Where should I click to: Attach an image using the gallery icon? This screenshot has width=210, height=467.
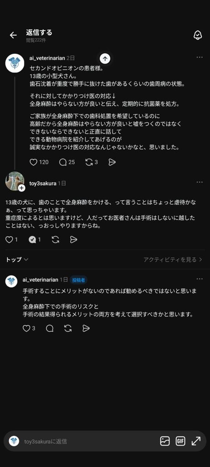(165, 441)
